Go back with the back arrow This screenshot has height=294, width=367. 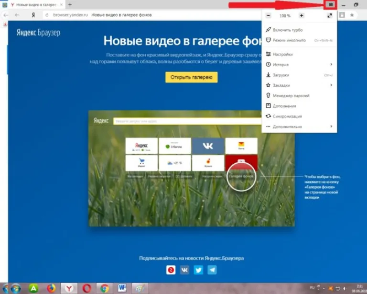click(x=17, y=15)
